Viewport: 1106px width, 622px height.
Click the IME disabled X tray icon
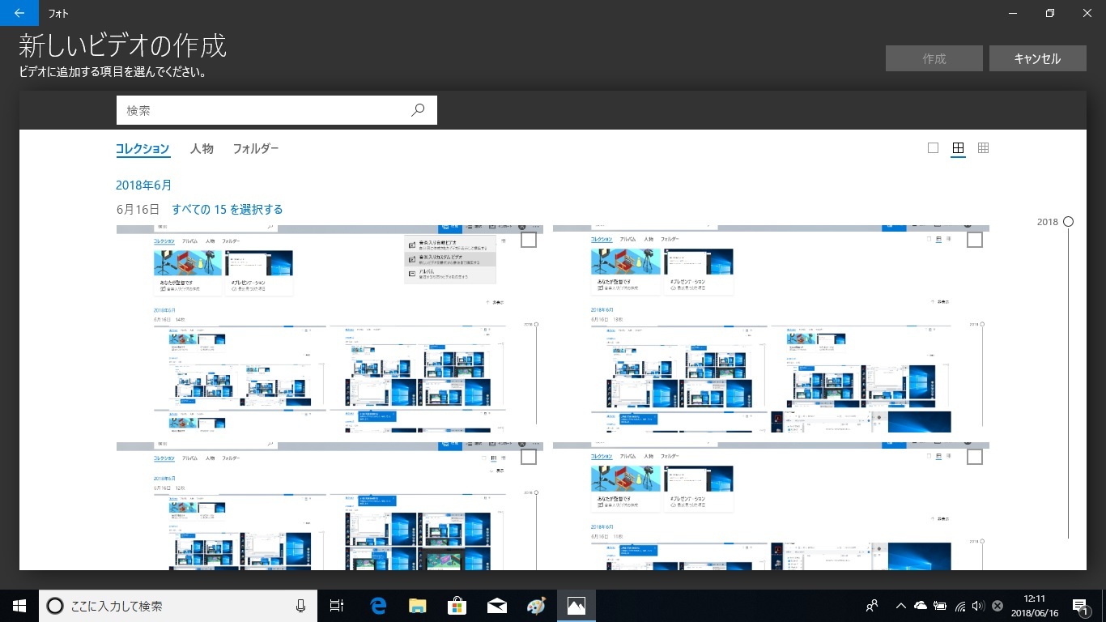pos(998,606)
